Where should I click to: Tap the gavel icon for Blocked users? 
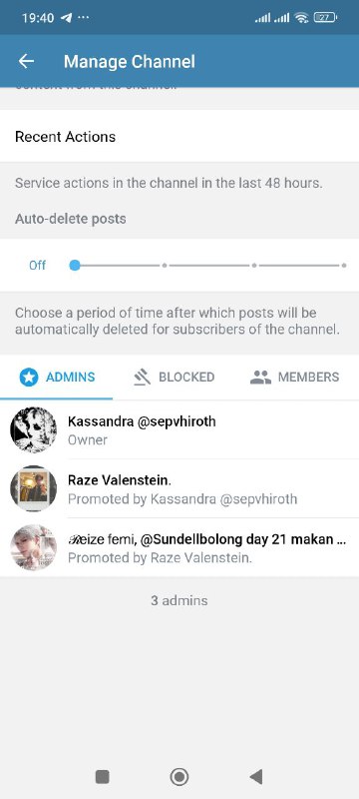point(143,378)
